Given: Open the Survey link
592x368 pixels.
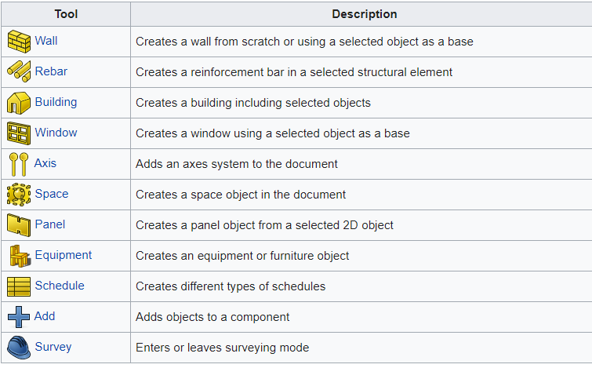Looking at the screenshot, I should coord(53,347).
